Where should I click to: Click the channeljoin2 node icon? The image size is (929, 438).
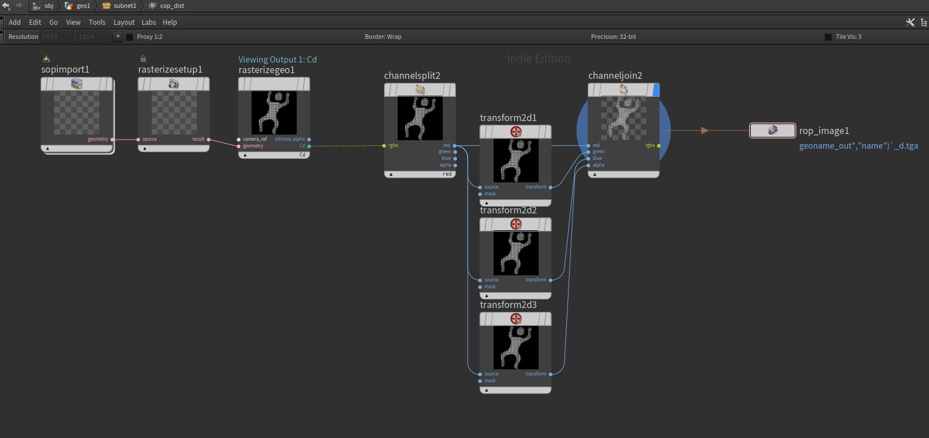click(x=624, y=90)
